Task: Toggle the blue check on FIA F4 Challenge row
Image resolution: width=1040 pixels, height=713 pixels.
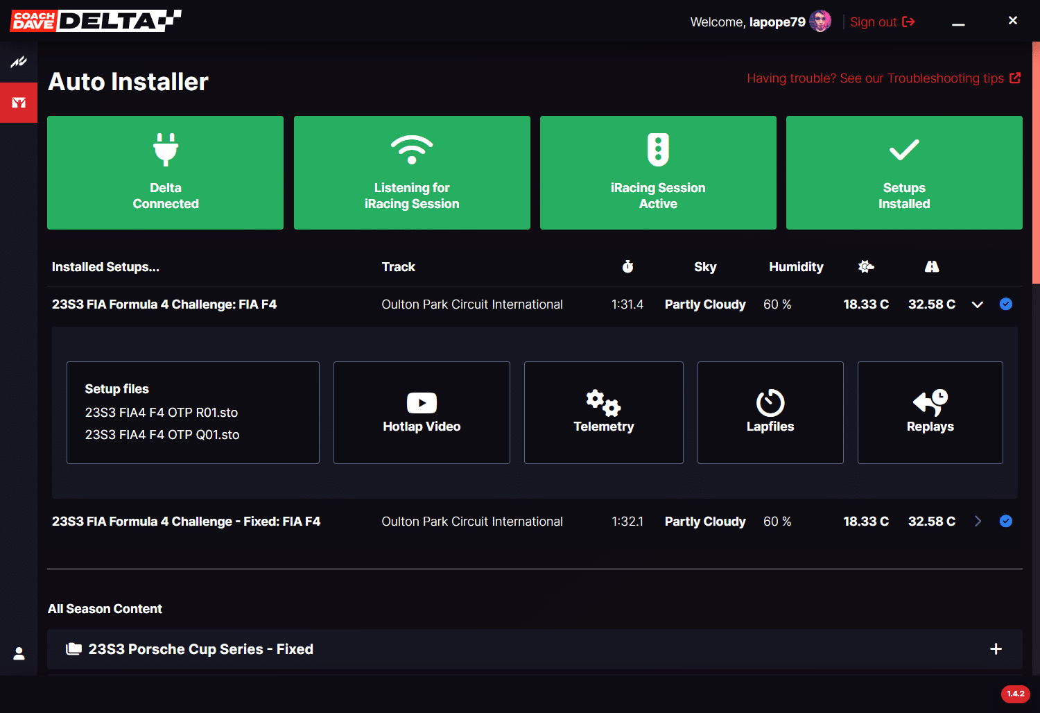Action: tap(1006, 304)
